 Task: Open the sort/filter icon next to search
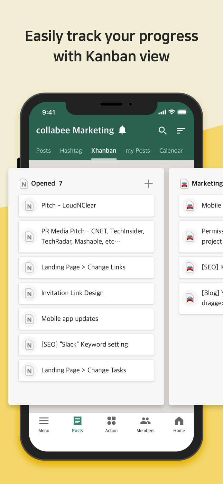click(x=181, y=131)
